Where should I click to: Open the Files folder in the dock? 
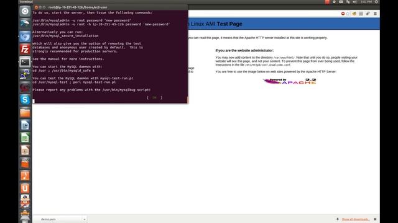tap(25, 113)
